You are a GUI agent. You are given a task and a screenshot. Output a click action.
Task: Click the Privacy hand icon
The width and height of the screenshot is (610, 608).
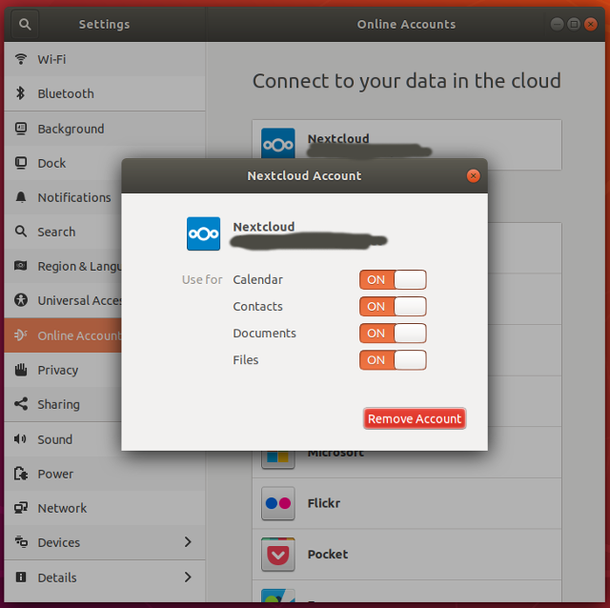coord(21,370)
